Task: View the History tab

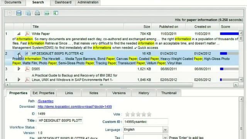Action: 144,93
